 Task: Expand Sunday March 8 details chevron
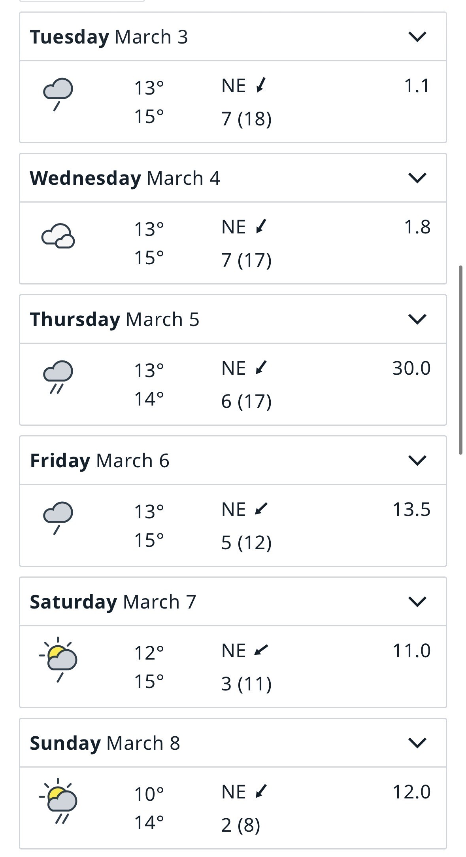pos(417,743)
